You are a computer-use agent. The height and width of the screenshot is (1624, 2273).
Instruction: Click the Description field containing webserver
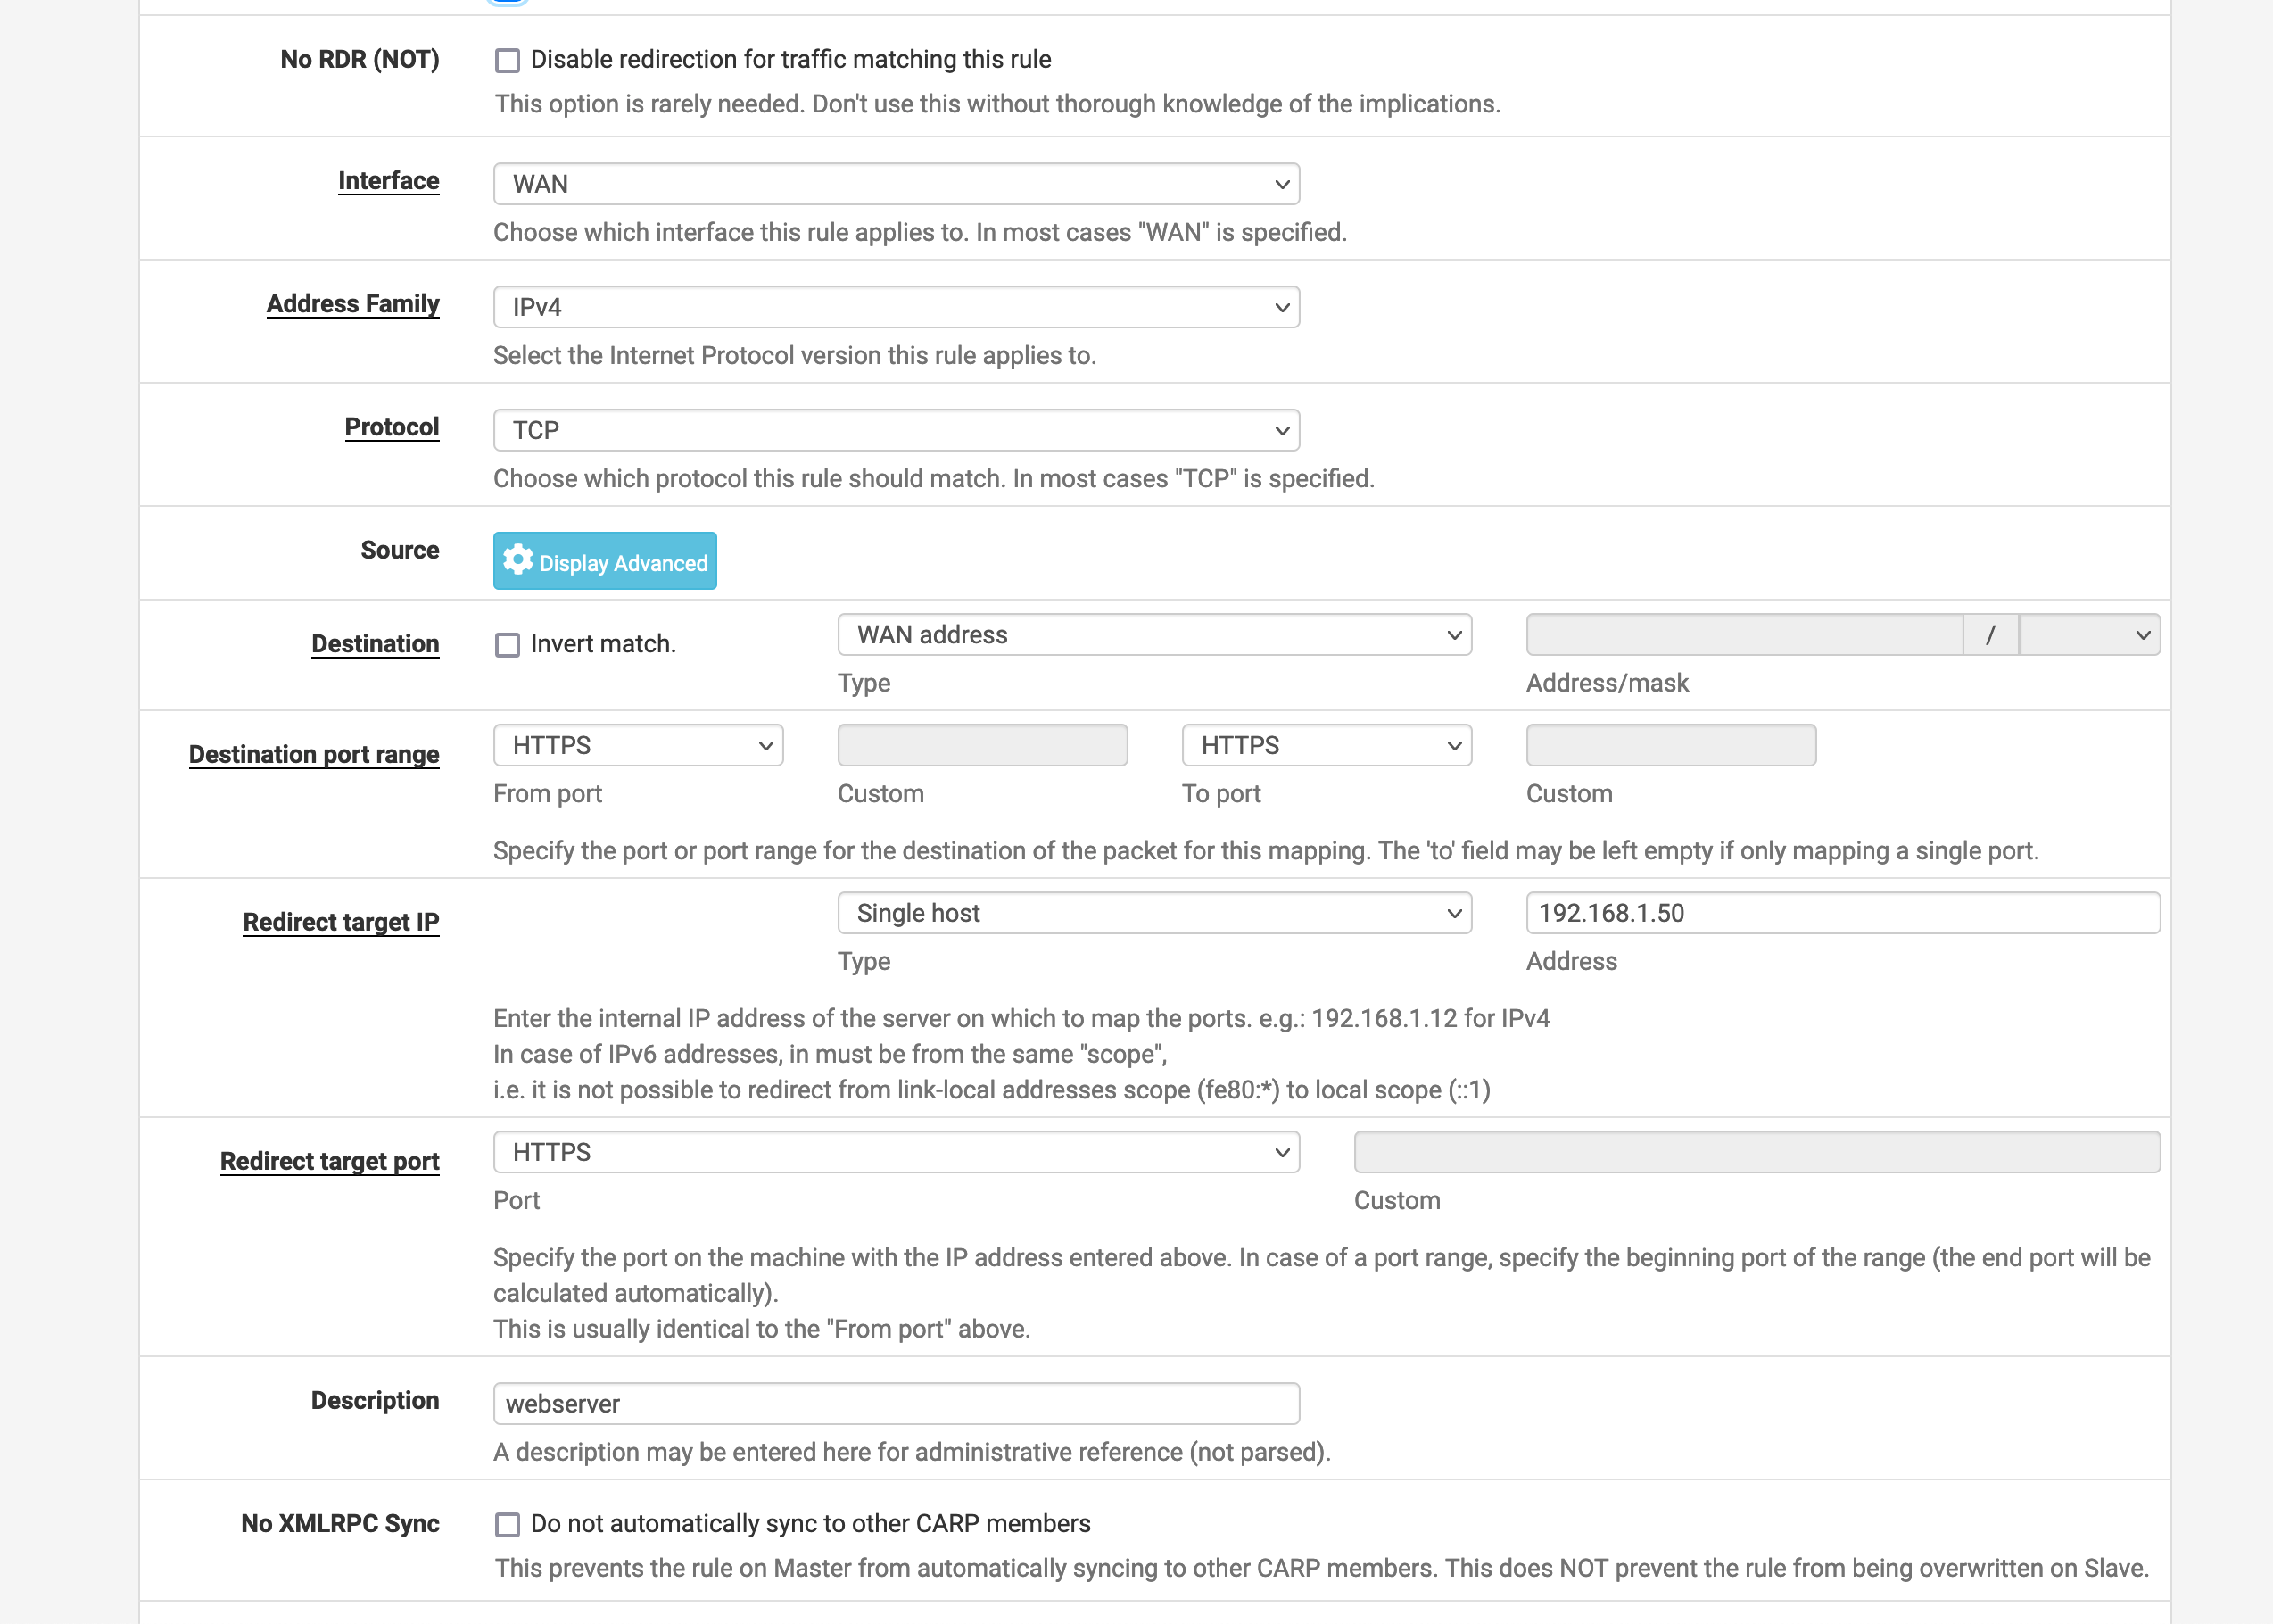point(897,1404)
